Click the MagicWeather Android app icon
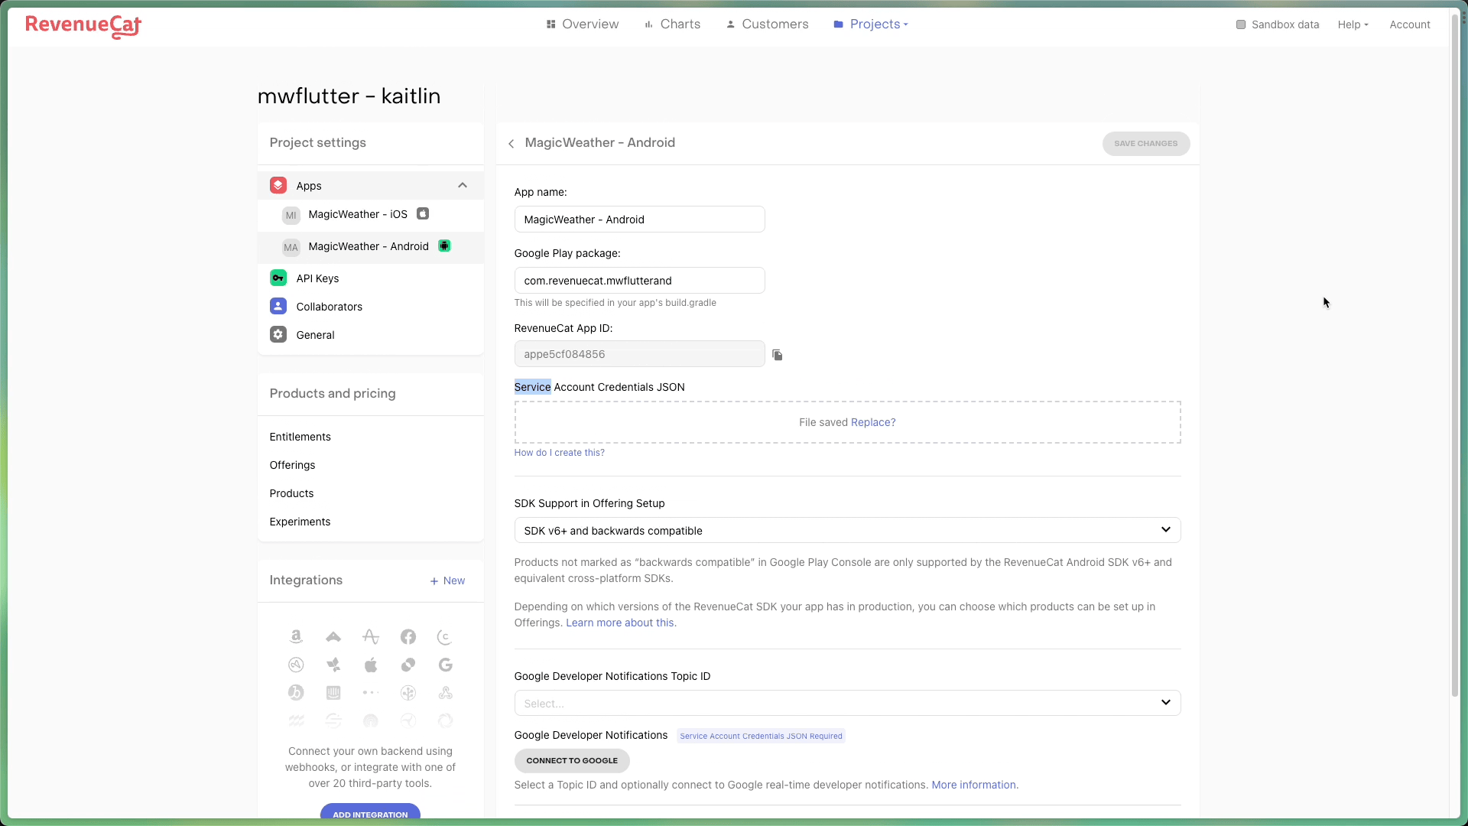 (x=445, y=246)
